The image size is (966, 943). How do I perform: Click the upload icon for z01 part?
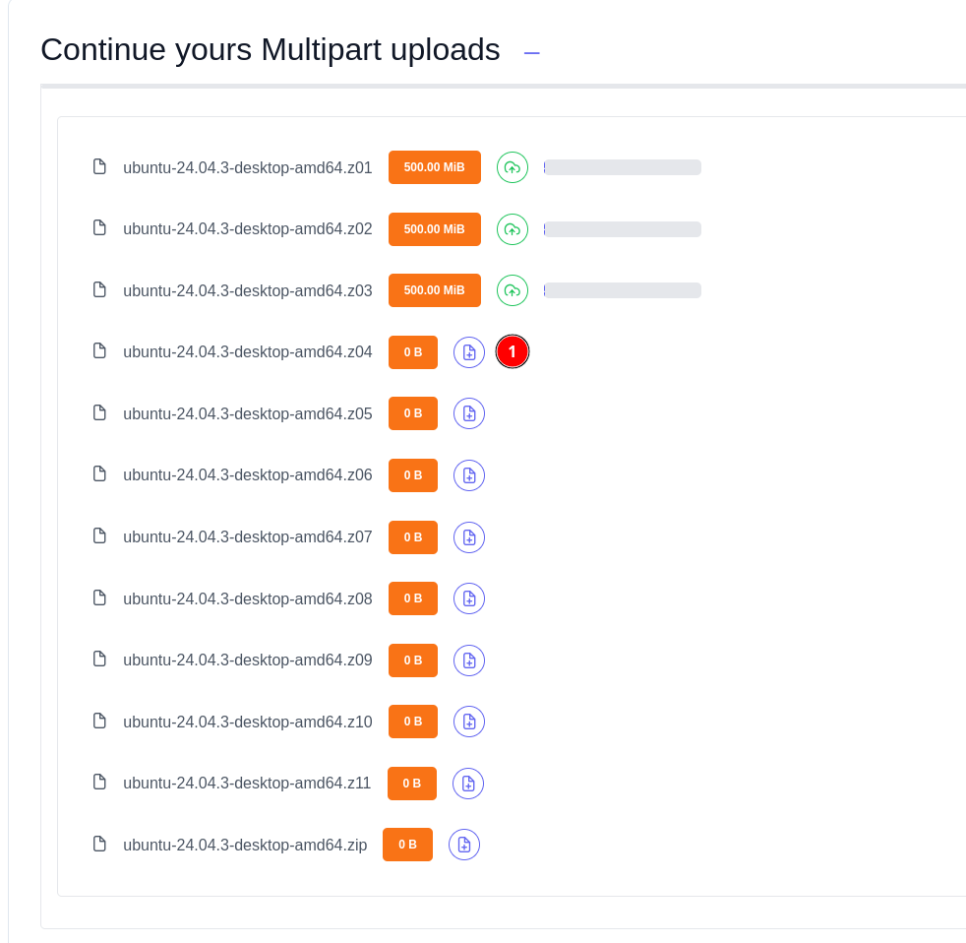pos(512,167)
